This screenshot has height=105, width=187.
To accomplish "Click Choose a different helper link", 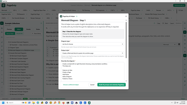I will click(x=71, y=85).
